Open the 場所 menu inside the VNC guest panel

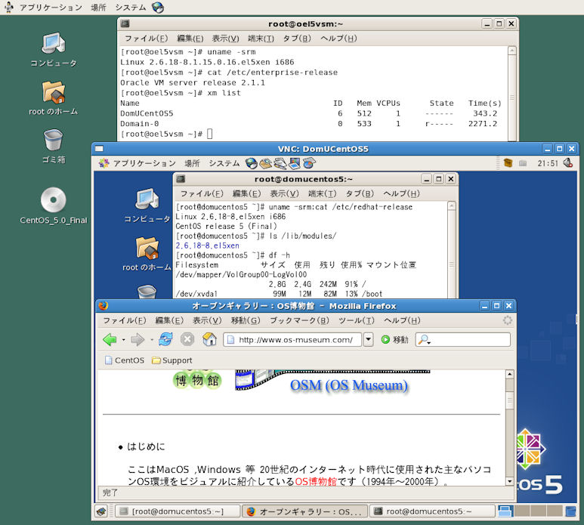click(192, 163)
